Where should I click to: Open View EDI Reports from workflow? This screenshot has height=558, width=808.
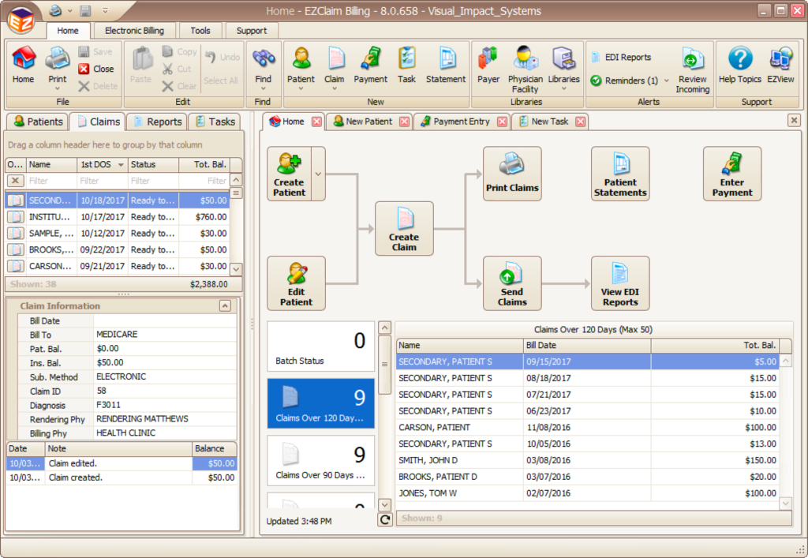pyautogui.click(x=620, y=283)
